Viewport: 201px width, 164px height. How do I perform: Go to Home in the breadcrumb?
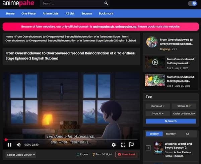click(9, 36)
